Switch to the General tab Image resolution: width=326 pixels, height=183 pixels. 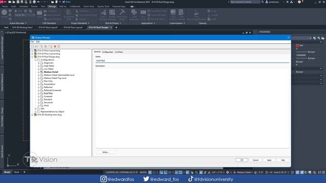click(97, 52)
